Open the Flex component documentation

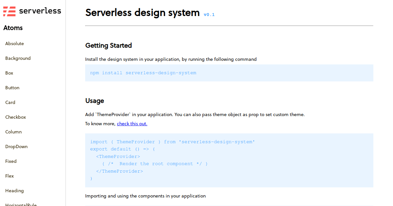pos(9,176)
